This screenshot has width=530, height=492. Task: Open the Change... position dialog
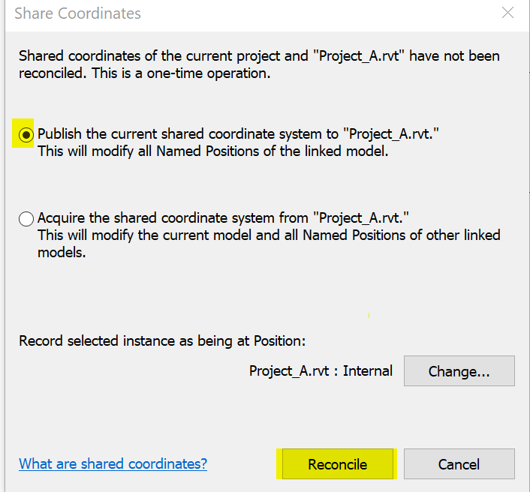[x=459, y=370]
